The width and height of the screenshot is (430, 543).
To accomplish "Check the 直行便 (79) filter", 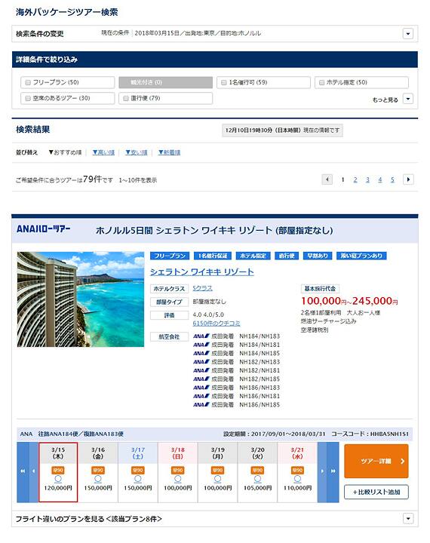I will coord(166,98).
